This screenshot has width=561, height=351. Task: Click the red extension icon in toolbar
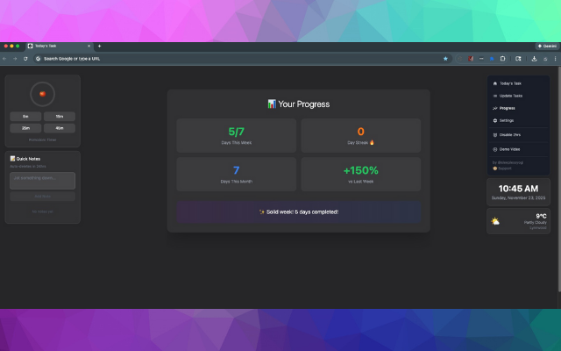(471, 59)
